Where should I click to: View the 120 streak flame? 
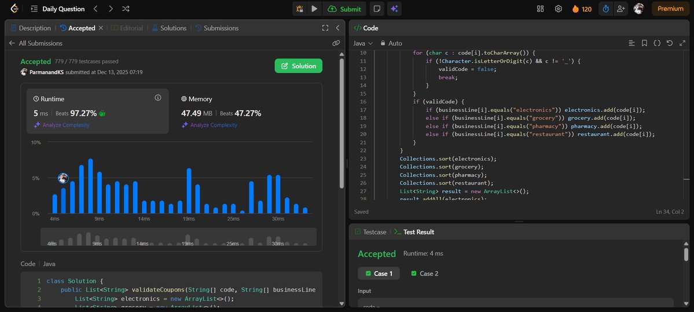point(582,9)
